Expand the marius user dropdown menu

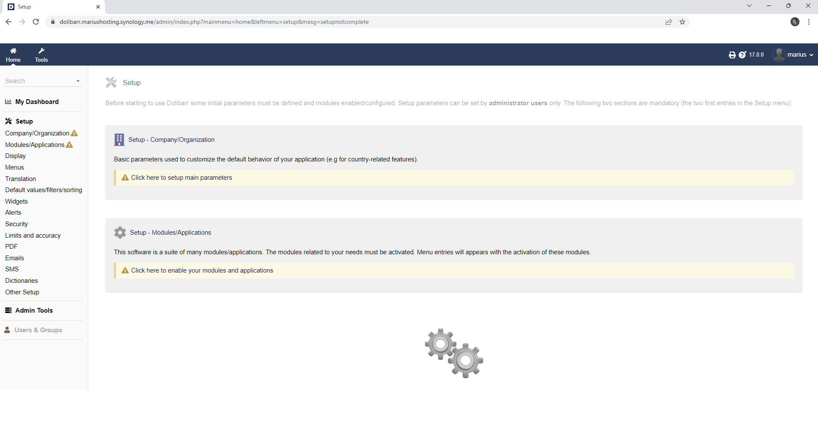(811, 55)
